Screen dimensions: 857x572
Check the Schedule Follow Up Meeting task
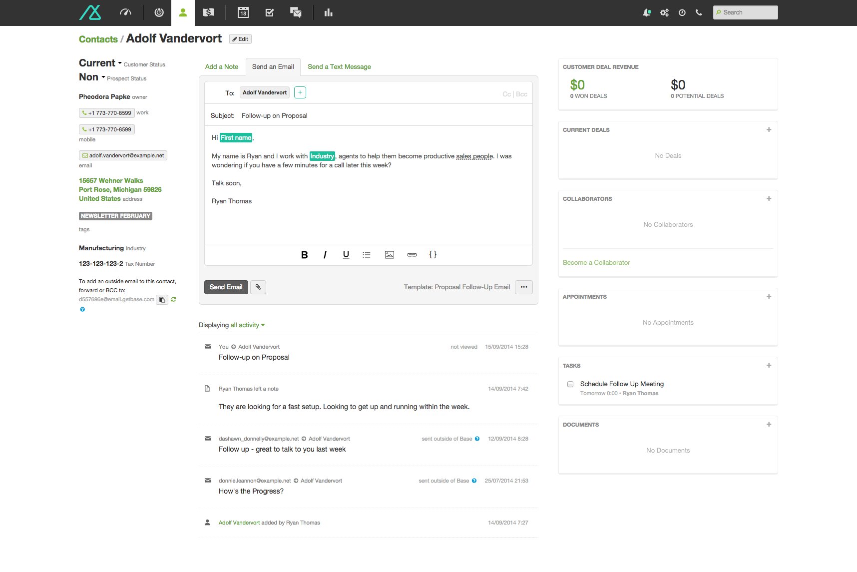pyautogui.click(x=570, y=384)
